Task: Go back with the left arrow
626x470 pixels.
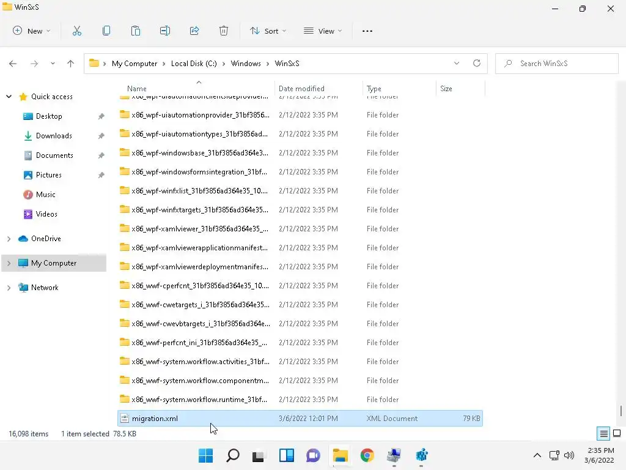Action: pos(13,64)
